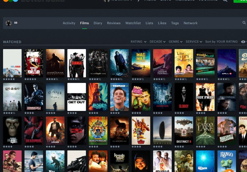247x172 pixels.
Task: Click the WATCHED section heading
Action: coord(12,42)
